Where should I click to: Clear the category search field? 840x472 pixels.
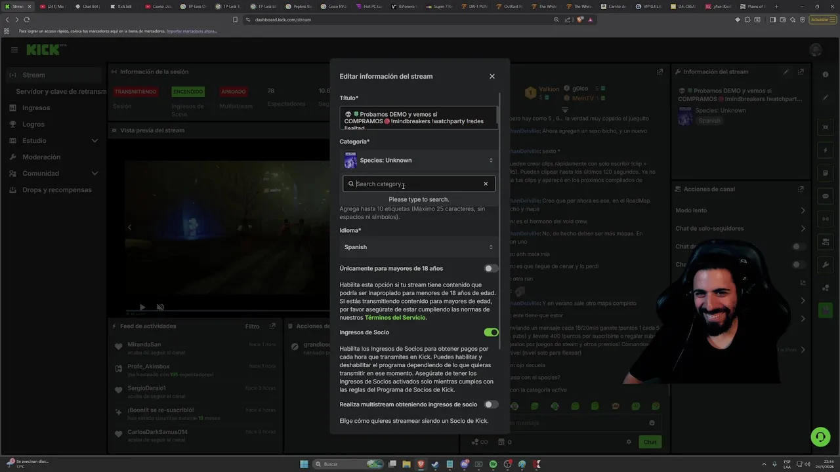coord(486,184)
